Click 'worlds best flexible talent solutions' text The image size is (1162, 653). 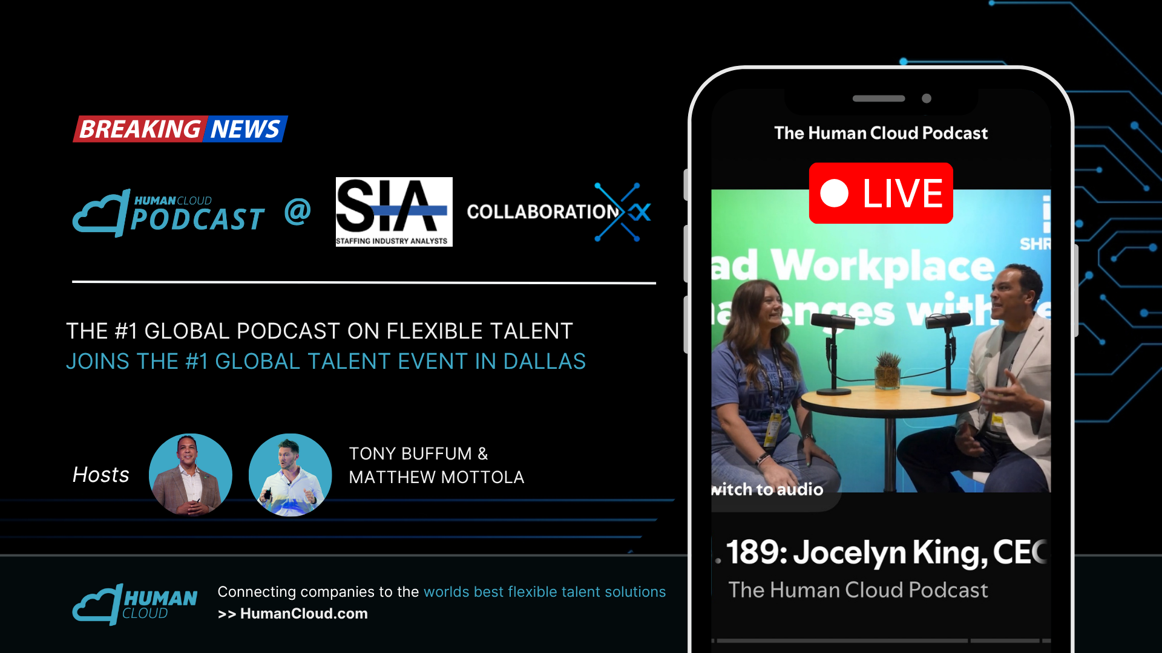[545, 592]
